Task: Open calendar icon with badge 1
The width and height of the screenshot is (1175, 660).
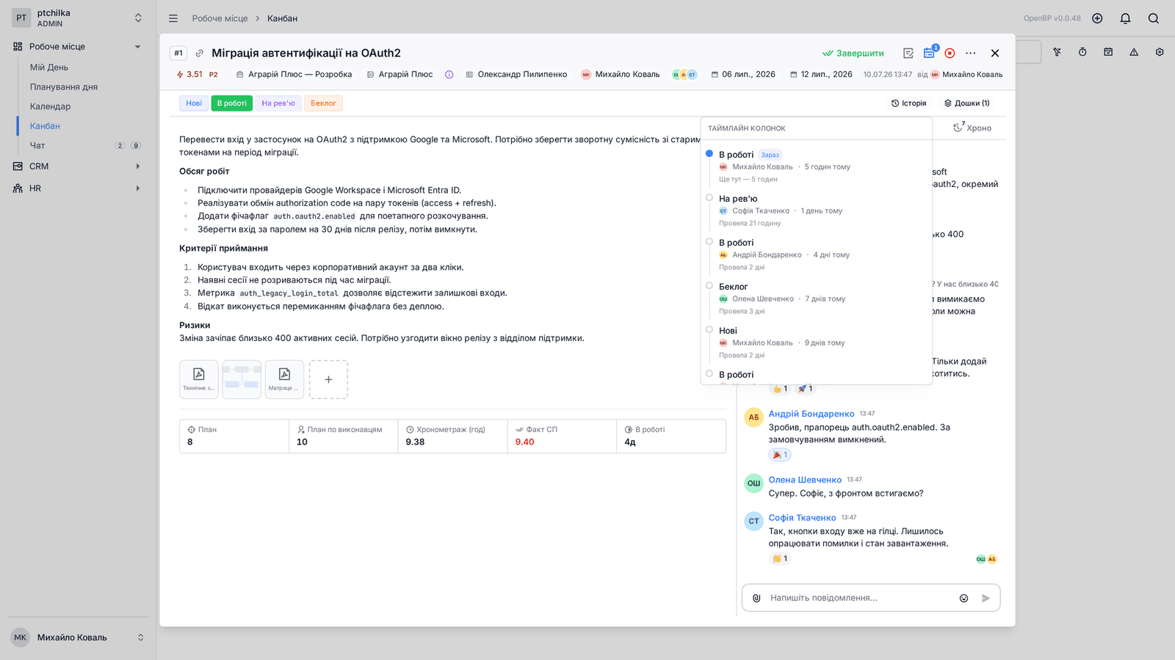Action: (929, 53)
